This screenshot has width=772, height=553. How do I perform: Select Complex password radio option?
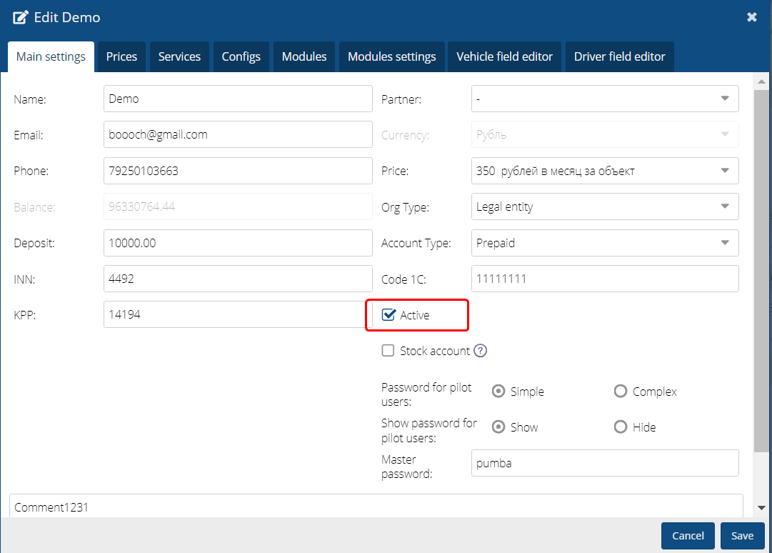620,392
